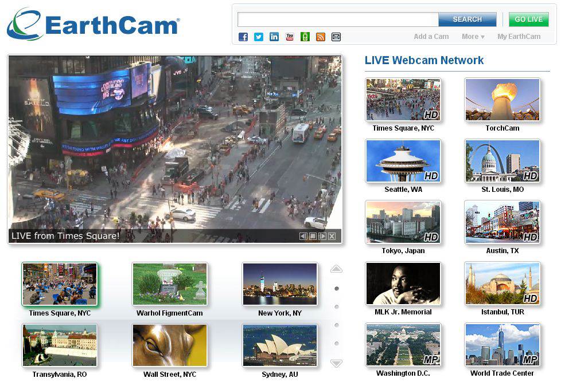Click the MLK Jr. Memorial caption text

[403, 312]
